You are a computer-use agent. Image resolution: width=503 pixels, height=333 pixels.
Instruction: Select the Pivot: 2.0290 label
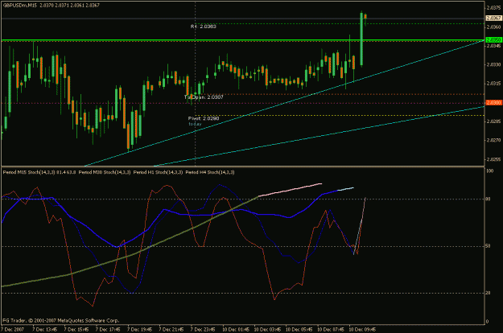(204, 118)
